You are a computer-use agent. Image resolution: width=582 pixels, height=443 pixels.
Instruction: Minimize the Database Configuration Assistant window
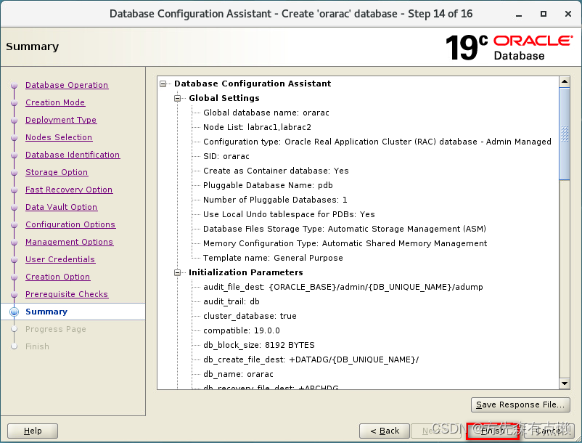(519, 14)
